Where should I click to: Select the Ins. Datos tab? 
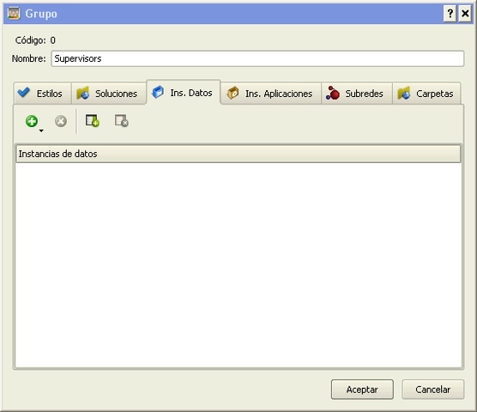coord(184,92)
